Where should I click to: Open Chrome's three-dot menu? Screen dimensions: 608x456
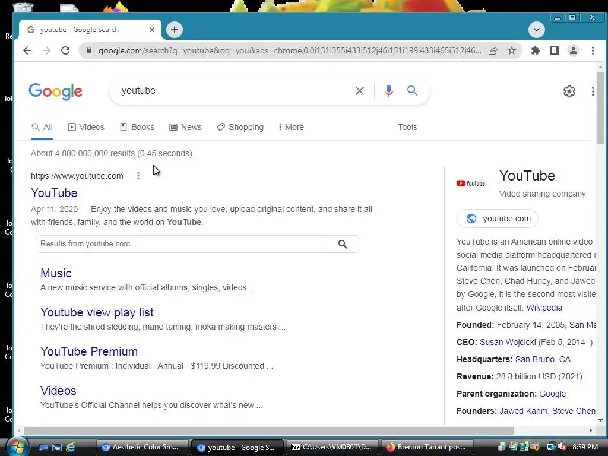coord(593,50)
